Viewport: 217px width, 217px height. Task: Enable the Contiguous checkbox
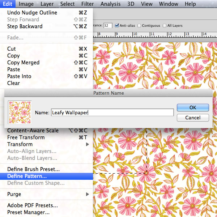tap(139, 26)
